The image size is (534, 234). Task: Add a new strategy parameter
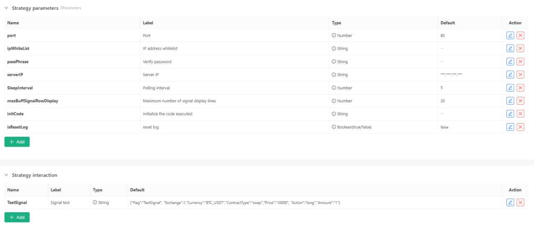(x=17, y=142)
